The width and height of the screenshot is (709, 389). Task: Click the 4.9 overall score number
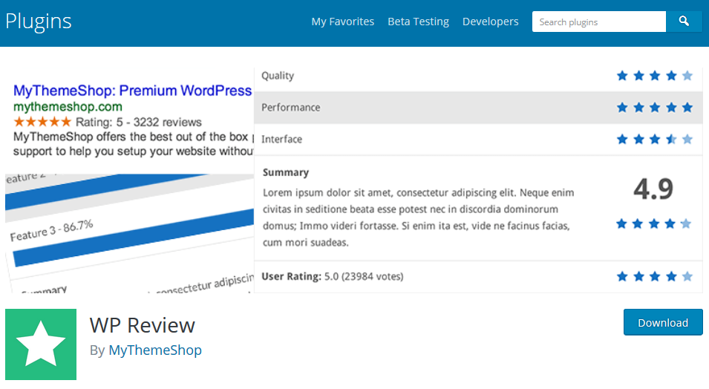click(653, 190)
